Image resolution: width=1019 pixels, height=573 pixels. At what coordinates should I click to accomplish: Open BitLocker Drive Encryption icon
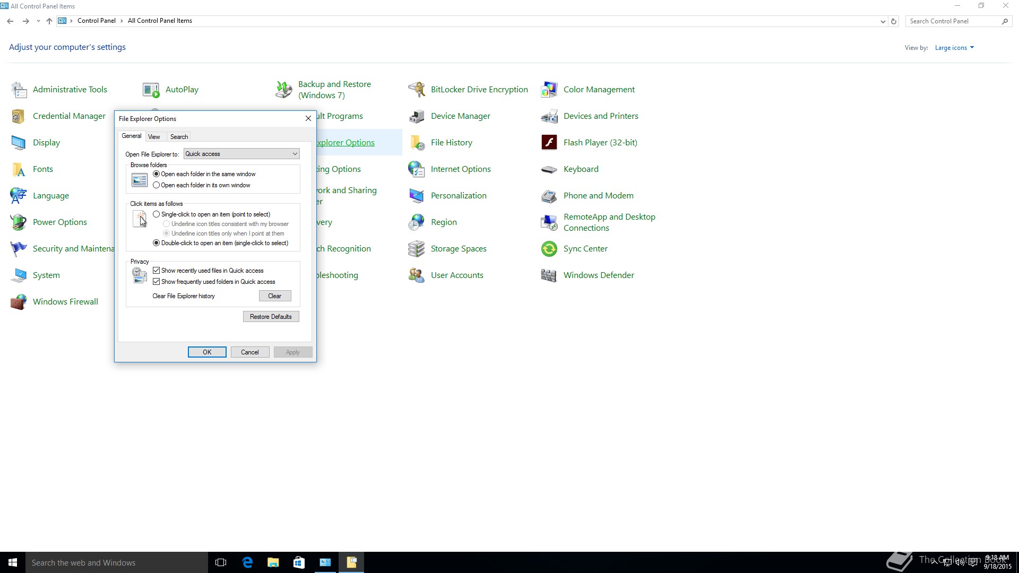(417, 90)
